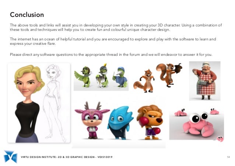Screen dimensions: 235x166
Task: Click the Virtu Design Institute footer text
Action: pyautogui.click(x=67, y=157)
